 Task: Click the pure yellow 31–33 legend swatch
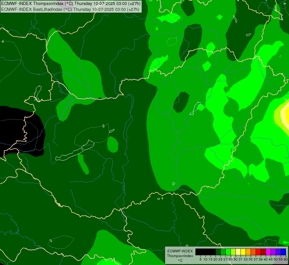tap(243, 252)
